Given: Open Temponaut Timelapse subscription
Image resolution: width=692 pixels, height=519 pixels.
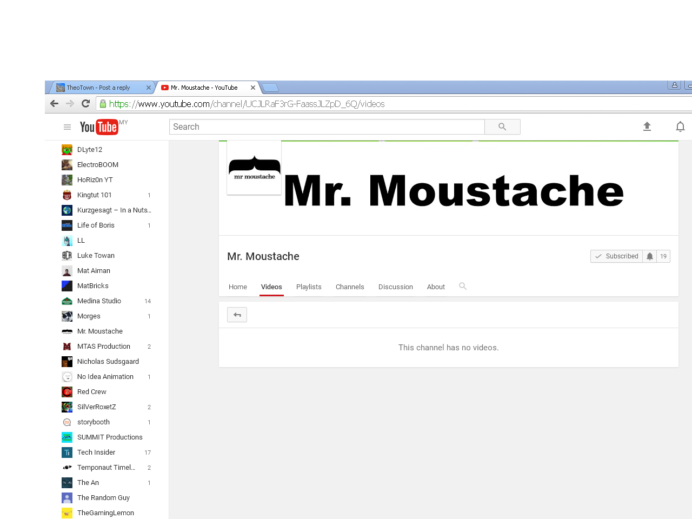Looking at the screenshot, I should pos(107,468).
